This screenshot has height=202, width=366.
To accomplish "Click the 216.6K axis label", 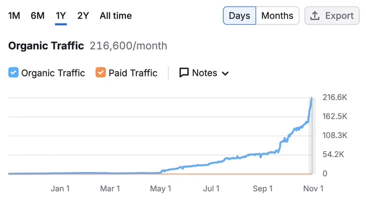I will click(x=335, y=97).
